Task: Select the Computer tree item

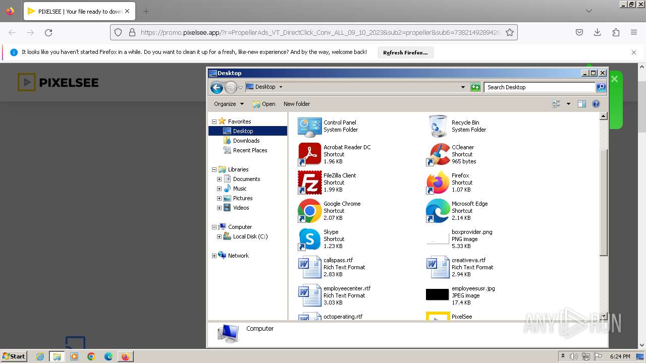Action: [240, 227]
